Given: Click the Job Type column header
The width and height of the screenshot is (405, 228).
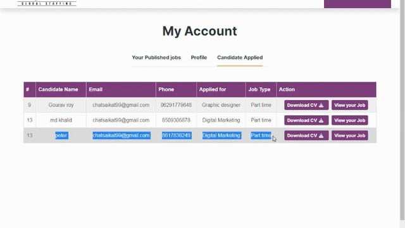Looking at the screenshot, I should 259,89.
